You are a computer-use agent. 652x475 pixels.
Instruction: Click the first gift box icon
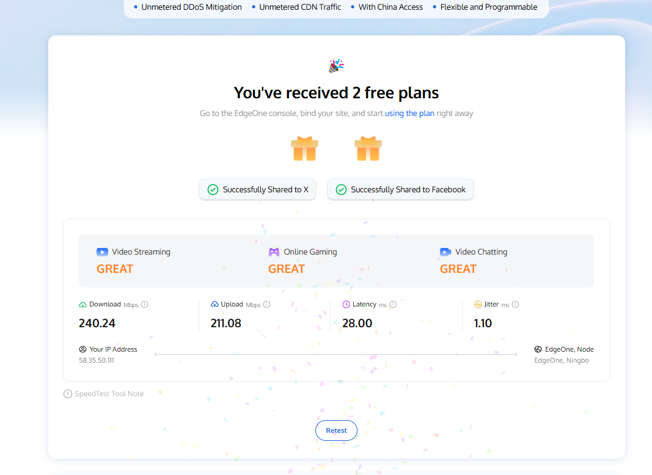[x=305, y=148]
